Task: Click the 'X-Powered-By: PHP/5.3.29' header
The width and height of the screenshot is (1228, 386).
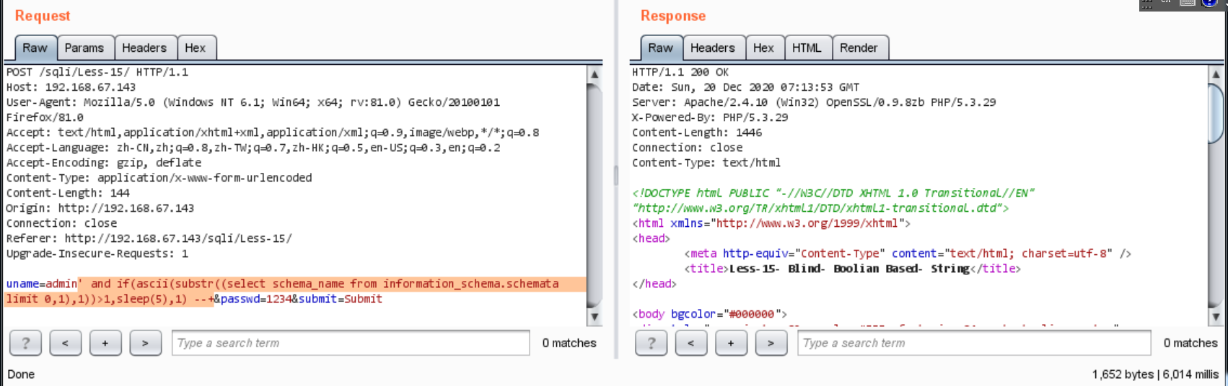Action: point(710,117)
